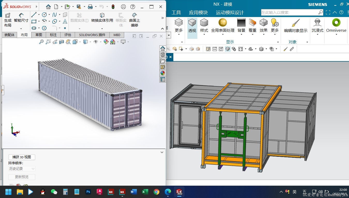
Task: Open the Appearances color ball pane tab
Action: [162, 73]
